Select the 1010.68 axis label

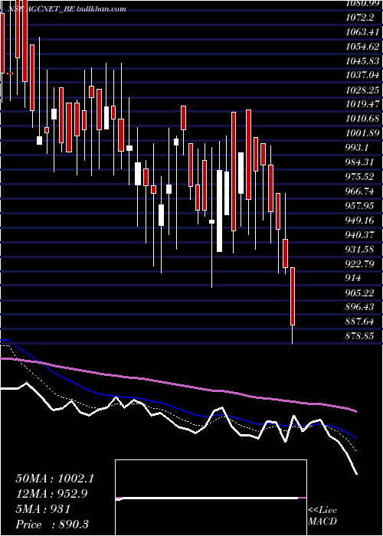[x=362, y=119]
